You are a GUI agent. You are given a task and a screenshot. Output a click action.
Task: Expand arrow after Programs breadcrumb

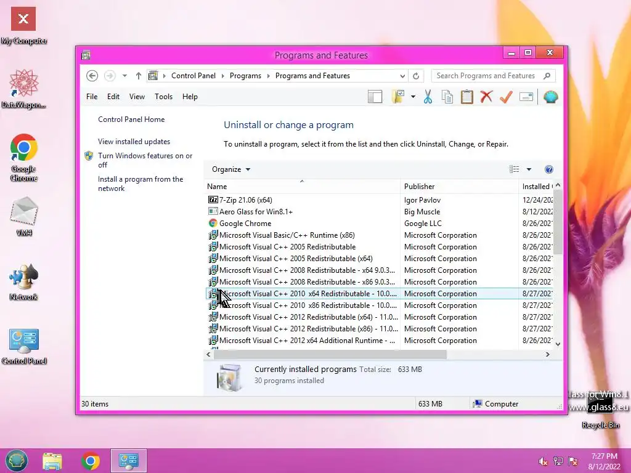(x=268, y=76)
